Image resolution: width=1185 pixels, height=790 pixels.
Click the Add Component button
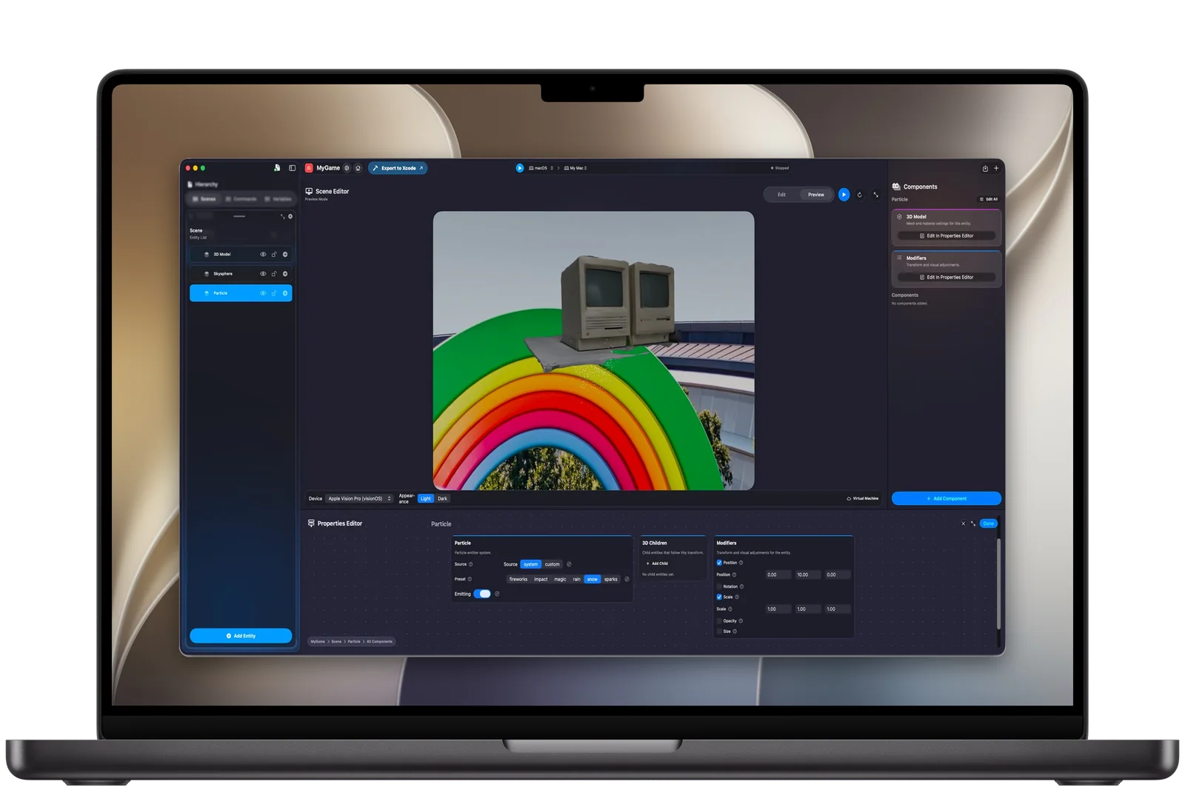pos(946,498)
